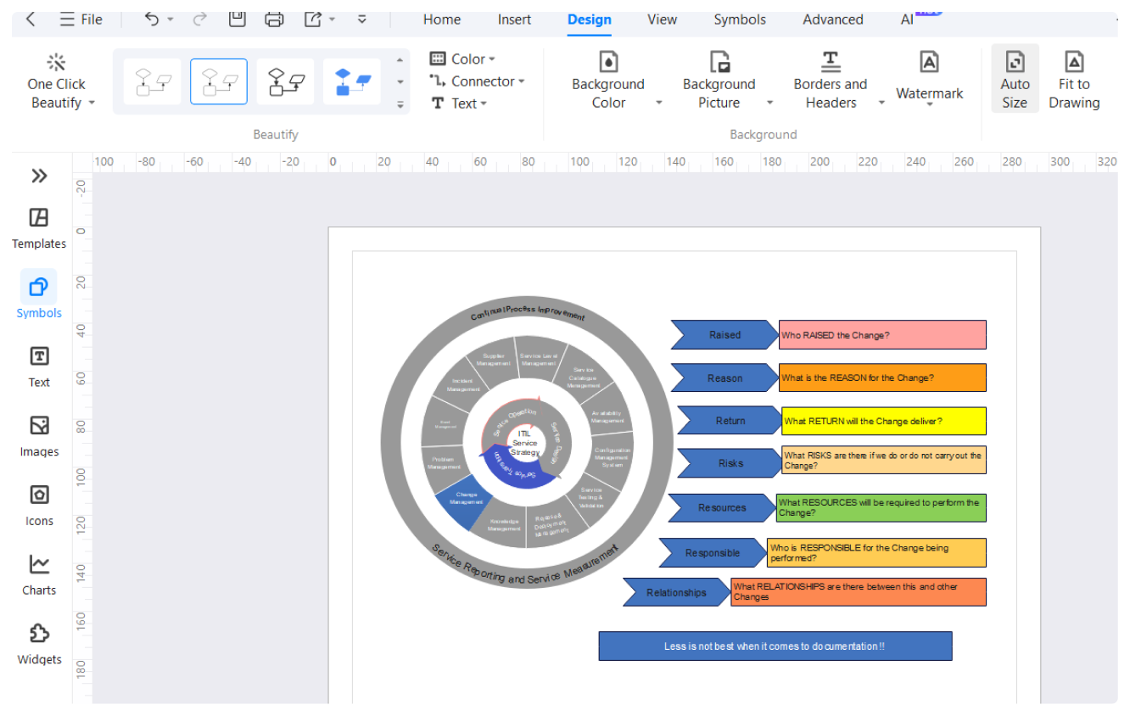Expand the left sidebar with double chevron

39,176
